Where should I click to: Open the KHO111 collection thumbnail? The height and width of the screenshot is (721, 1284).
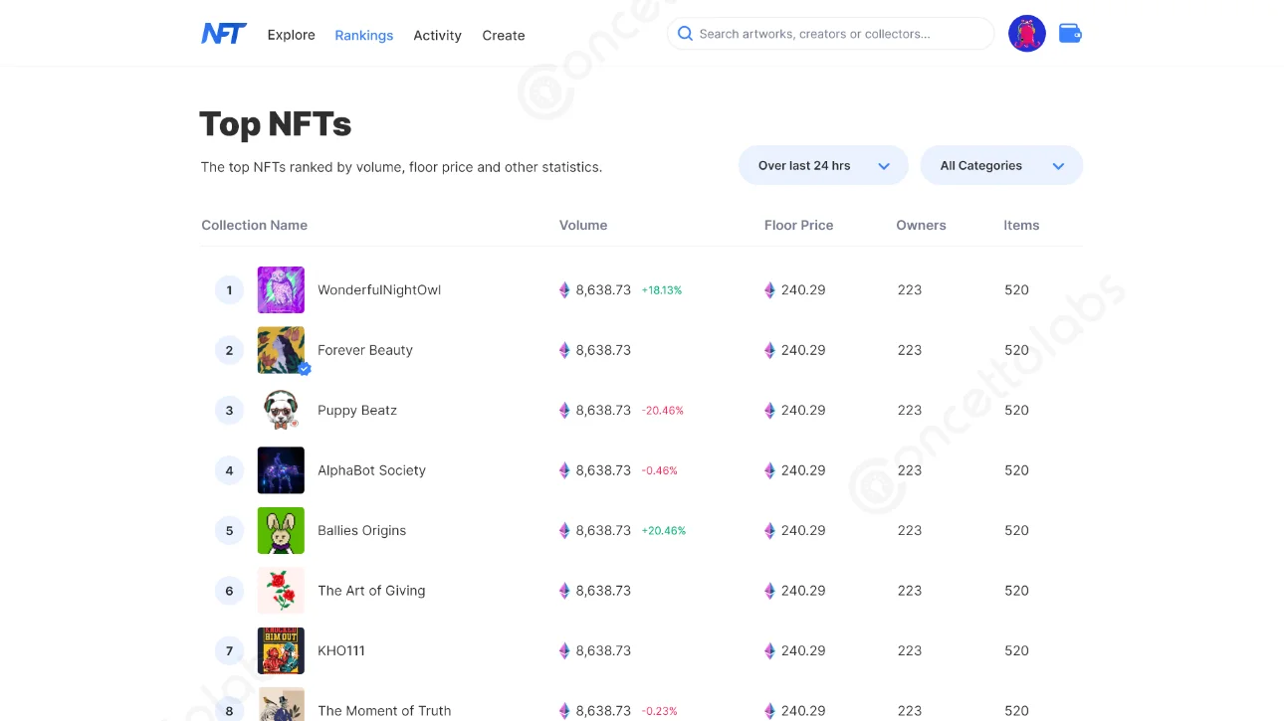(x=281, y=650)
